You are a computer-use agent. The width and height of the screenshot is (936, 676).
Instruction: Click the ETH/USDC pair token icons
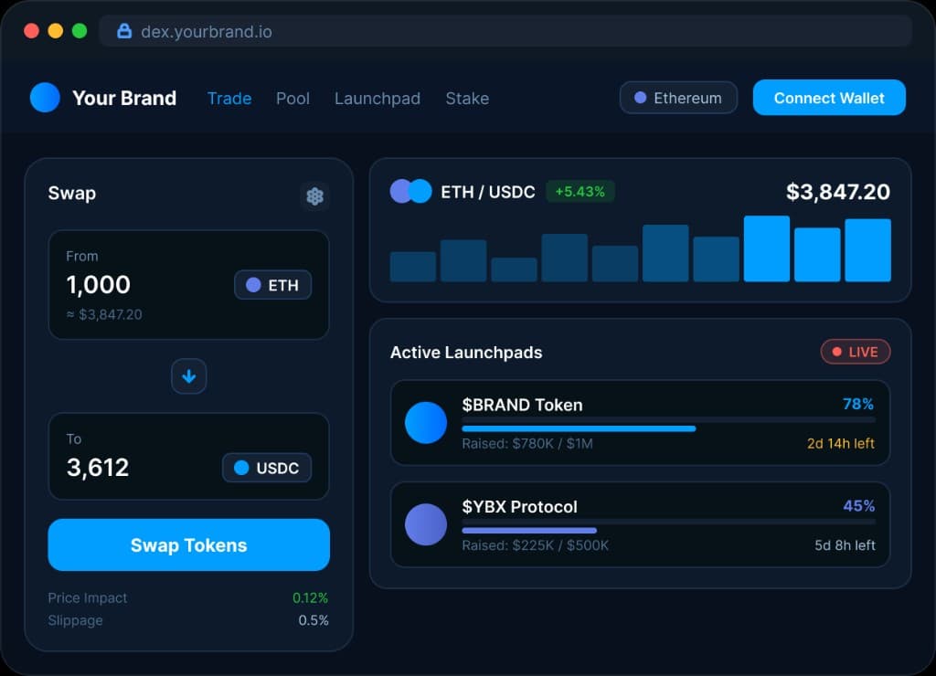(410, 192)
